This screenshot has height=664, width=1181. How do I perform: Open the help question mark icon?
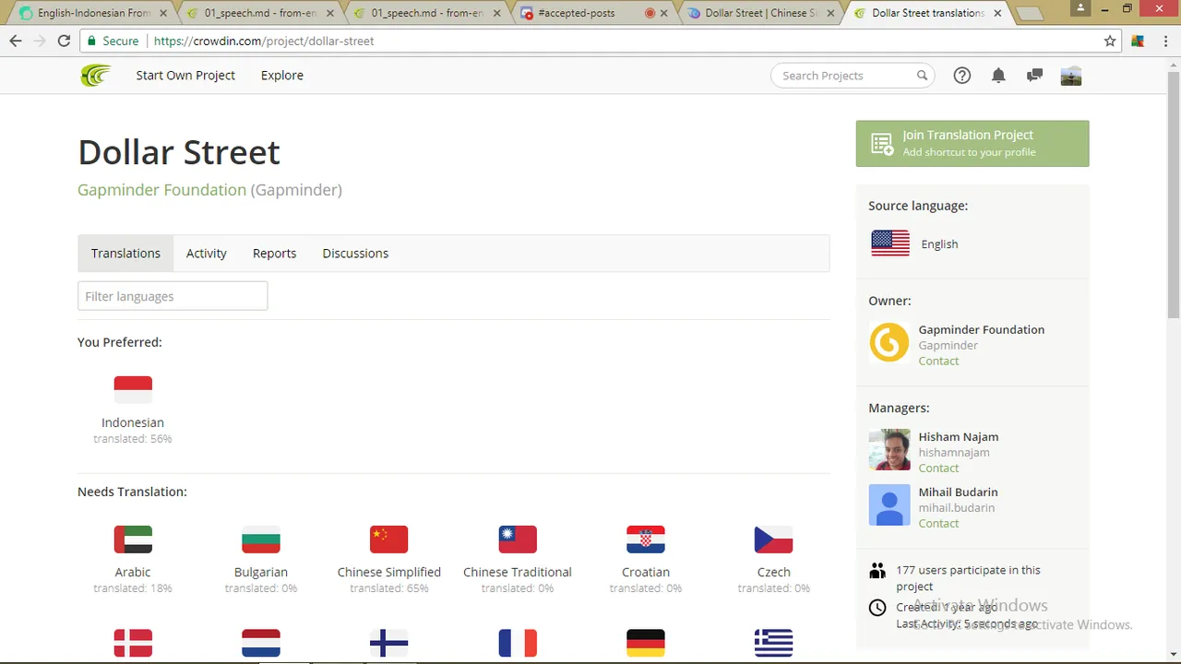(962, 76)
